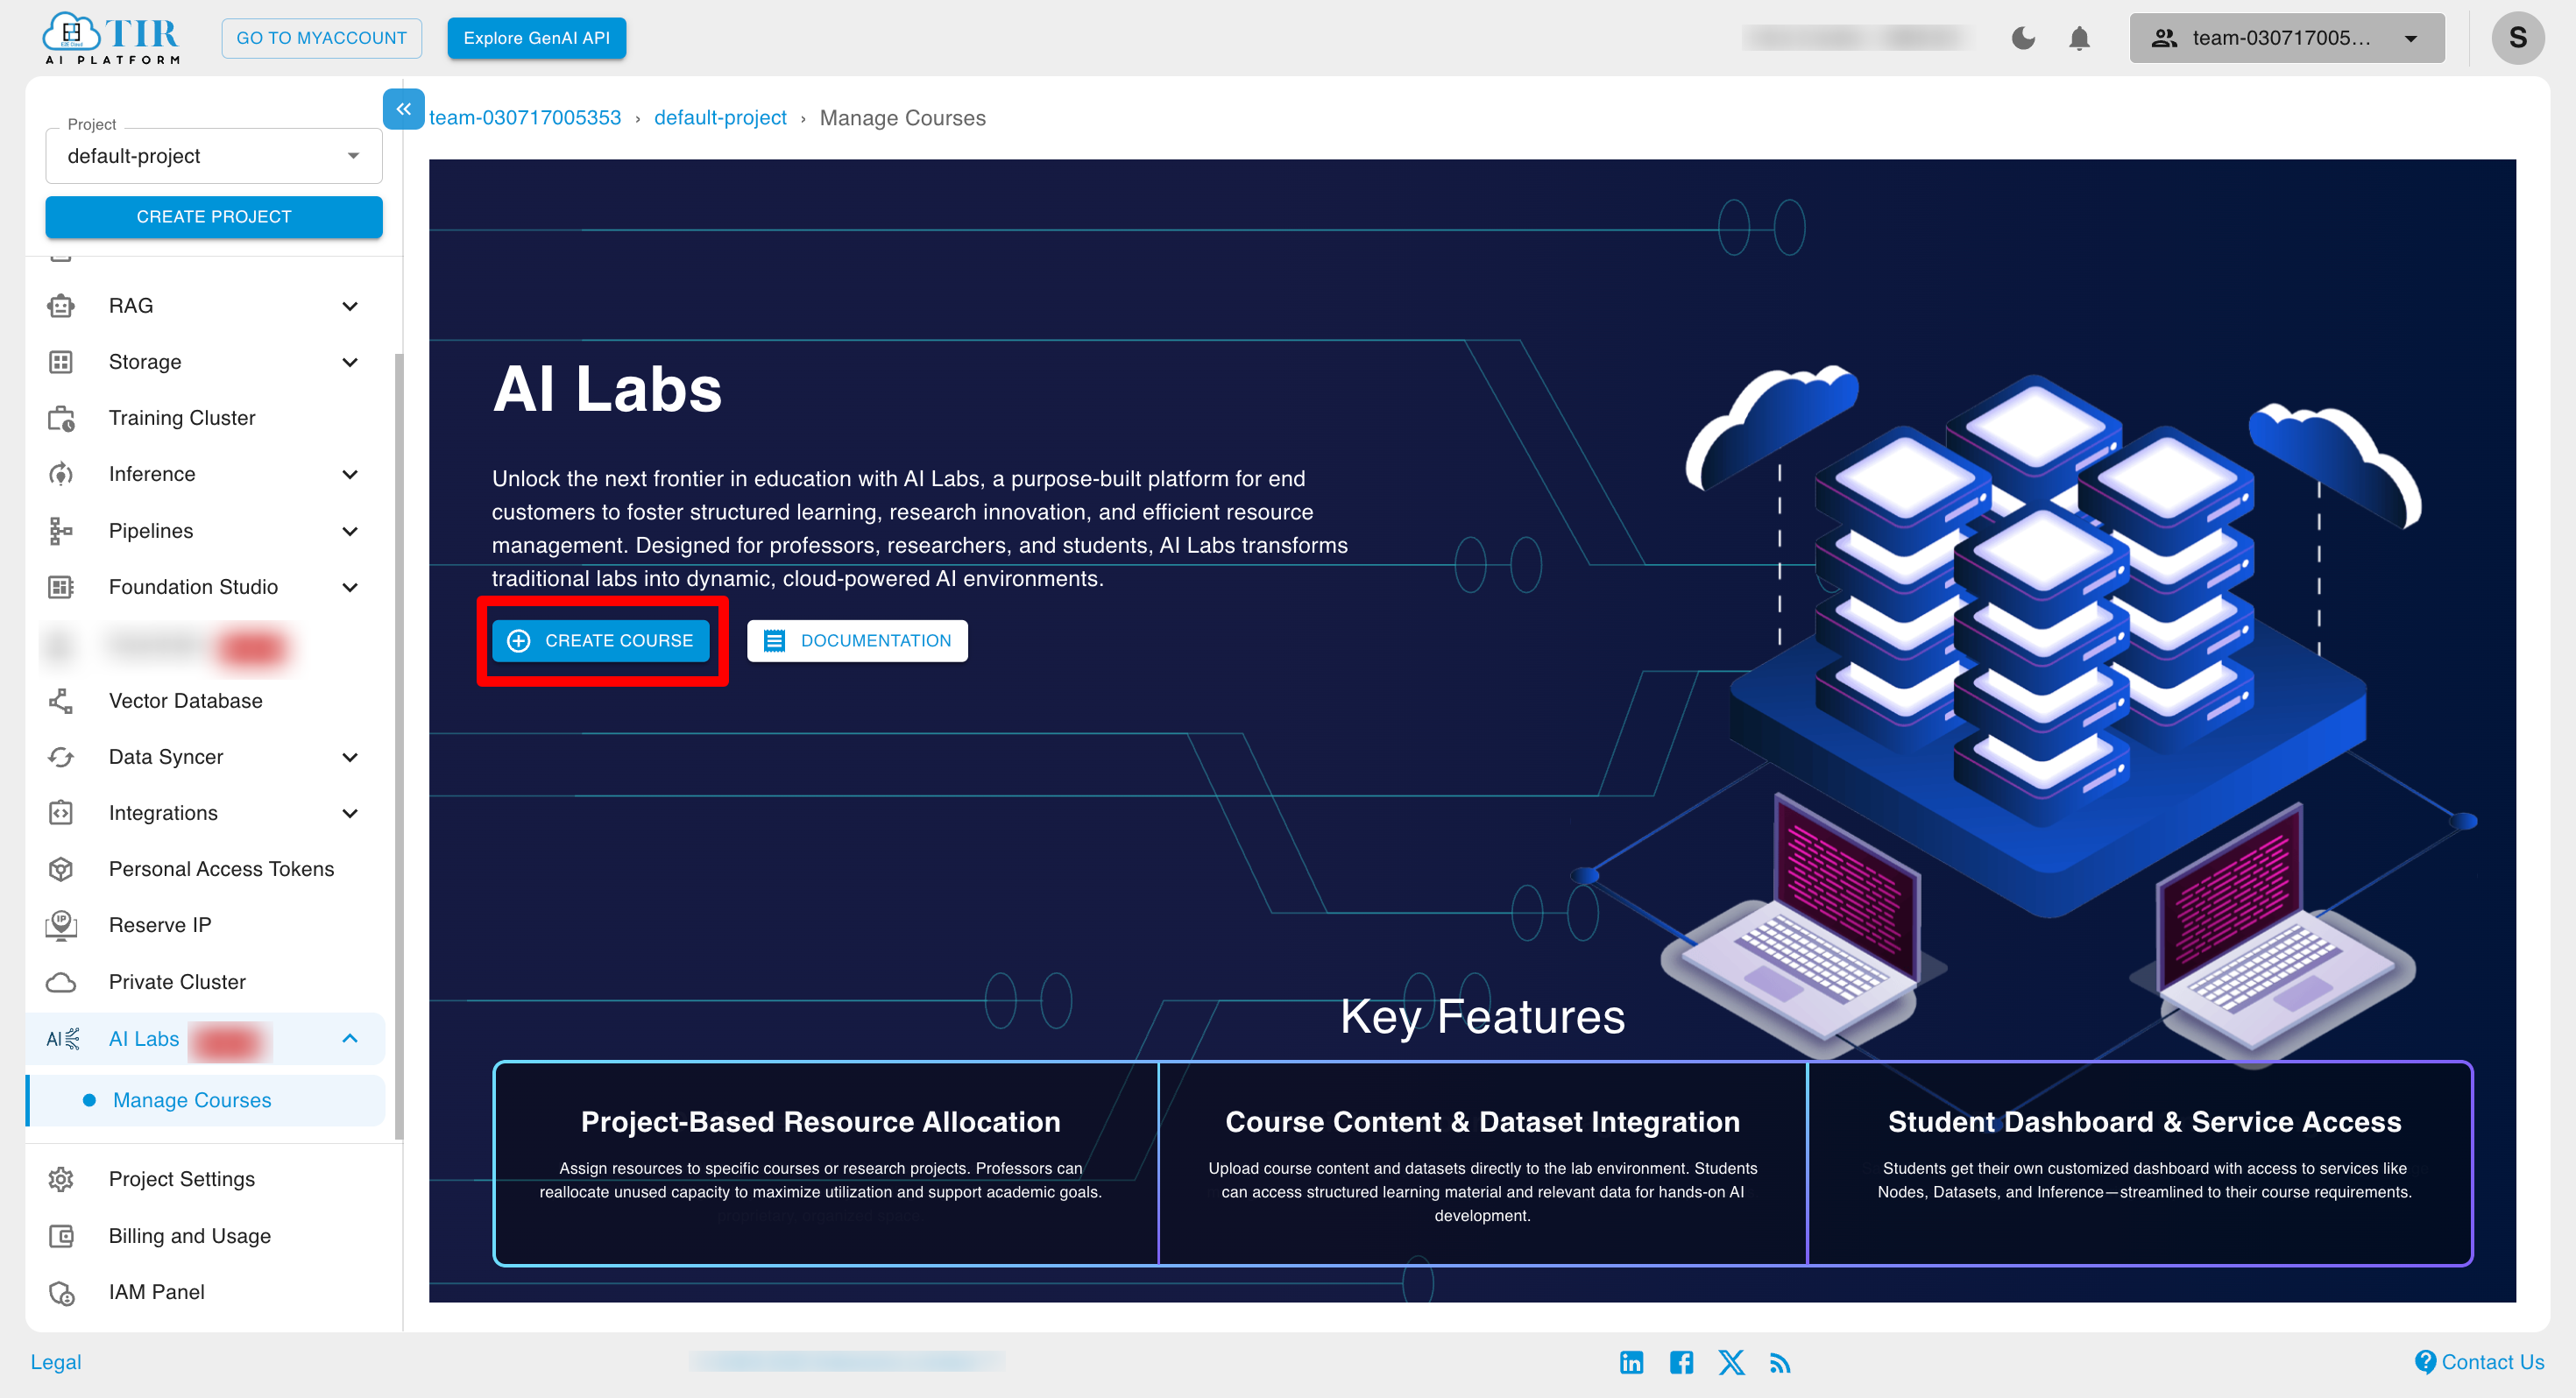Click the Student Dashboard & Service Access card
Image resolution: width=2576 pixels, height=1398 pixels.
2140,1163
